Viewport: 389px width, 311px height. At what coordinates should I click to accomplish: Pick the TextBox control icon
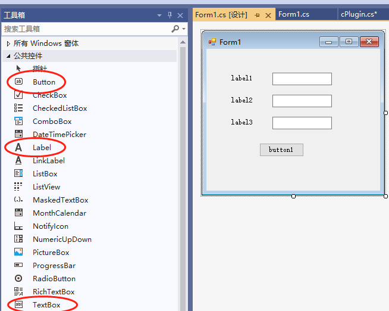tap(18, 304)
